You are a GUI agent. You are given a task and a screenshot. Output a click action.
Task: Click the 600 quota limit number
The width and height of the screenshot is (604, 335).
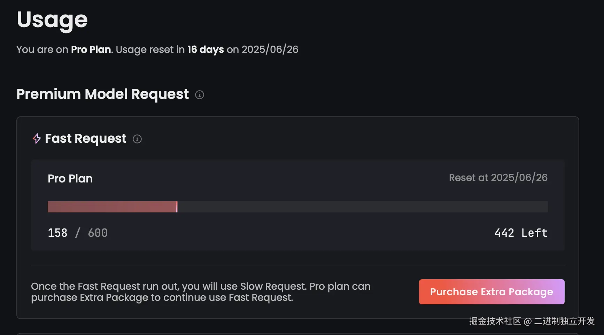tap(98, 233)
